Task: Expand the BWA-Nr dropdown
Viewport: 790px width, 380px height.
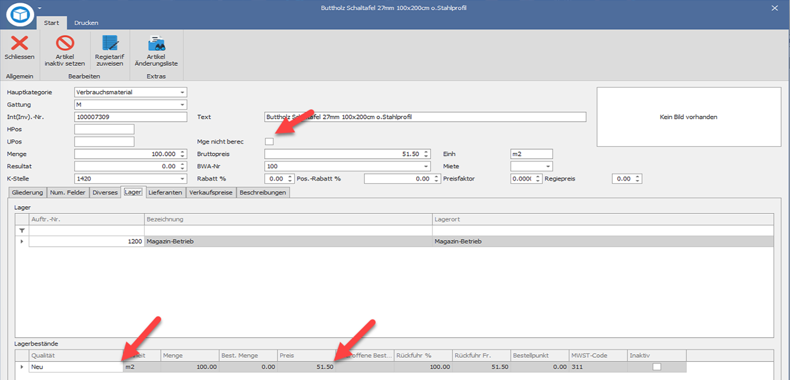Action: 426,166
